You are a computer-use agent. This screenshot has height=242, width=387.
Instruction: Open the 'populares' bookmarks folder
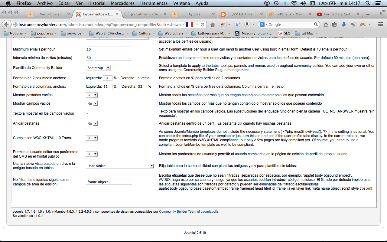[44, 33]
